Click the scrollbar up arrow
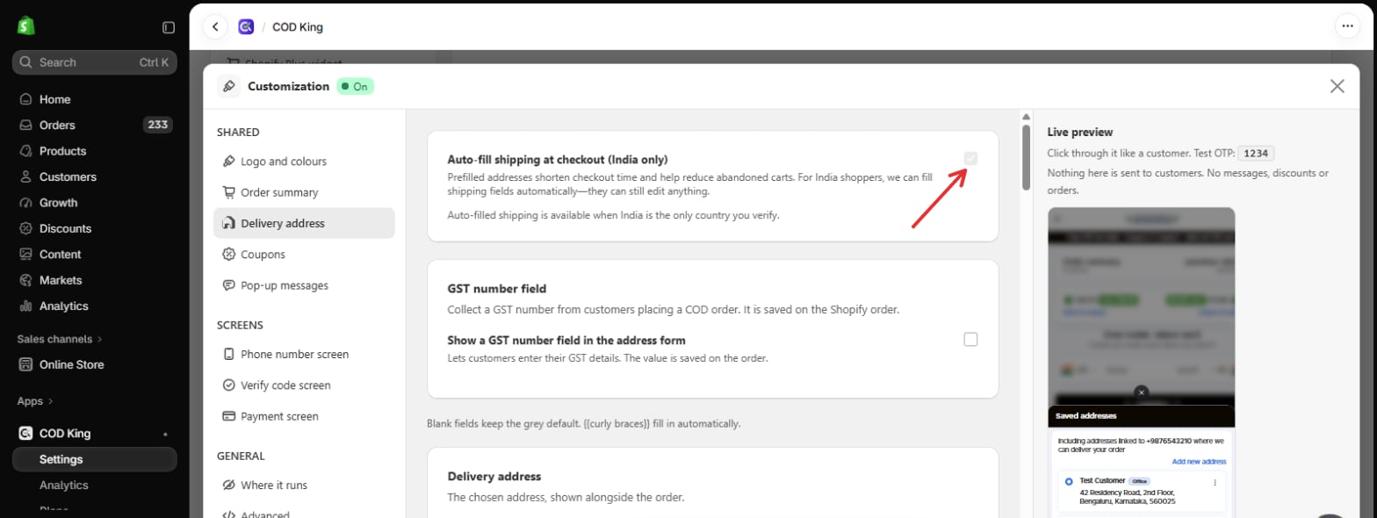The width and height of the screenshot is (1377, 518). point(1025,117)
